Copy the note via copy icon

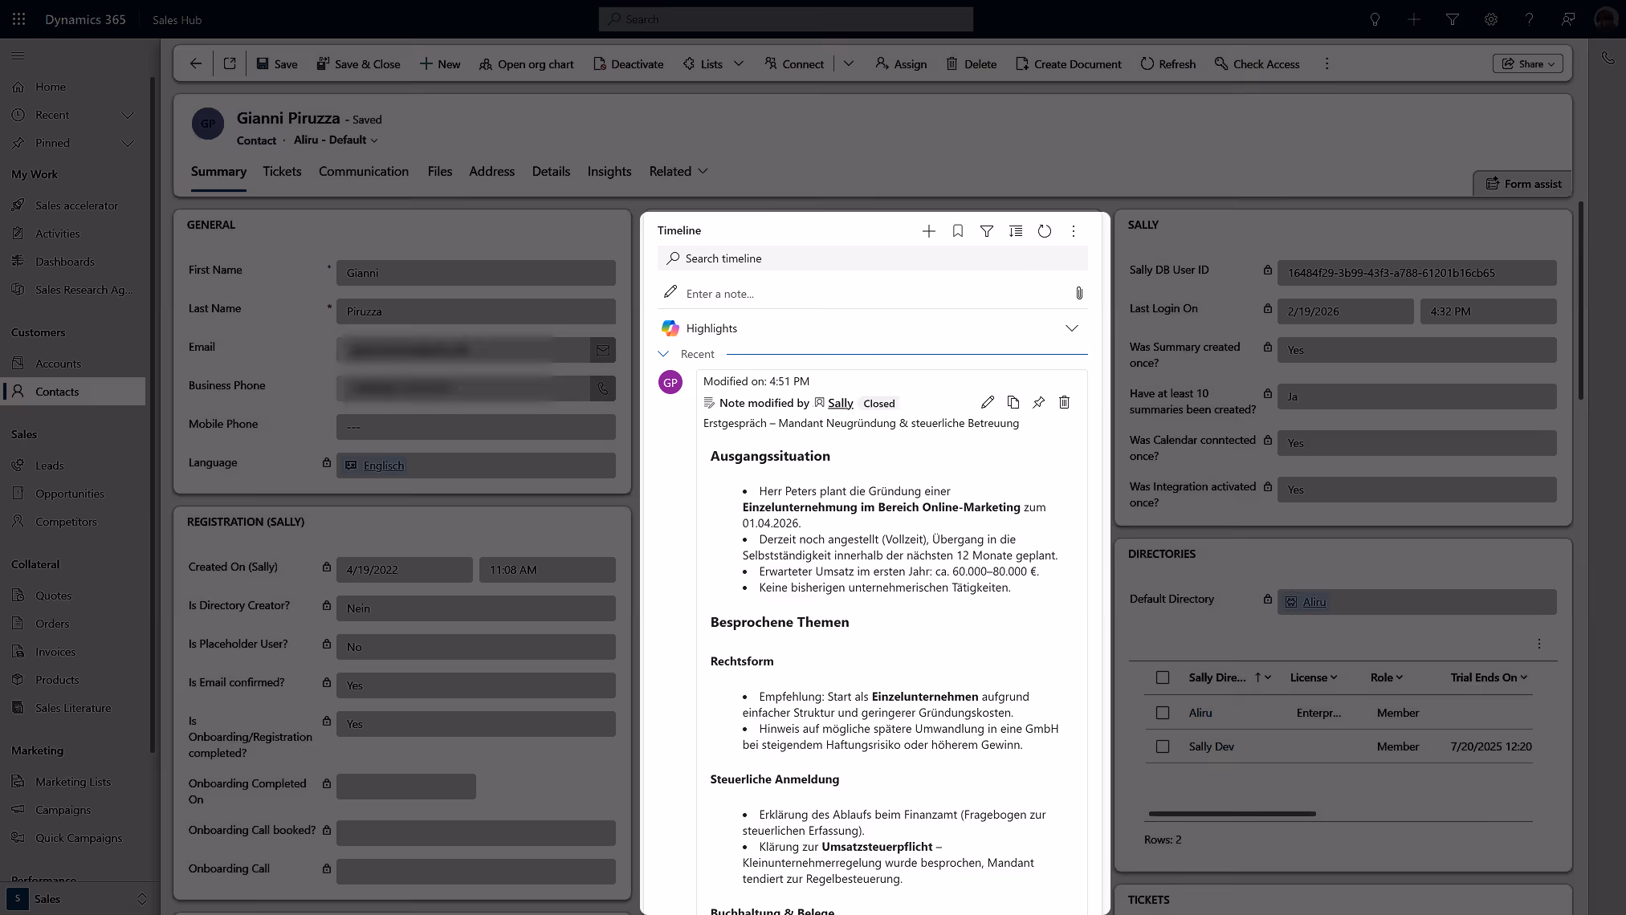(1013, 402)
